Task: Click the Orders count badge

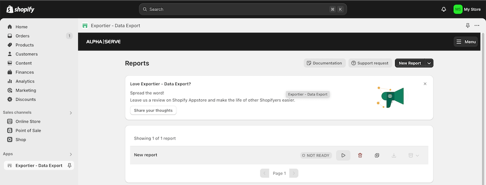Action: 69,36
